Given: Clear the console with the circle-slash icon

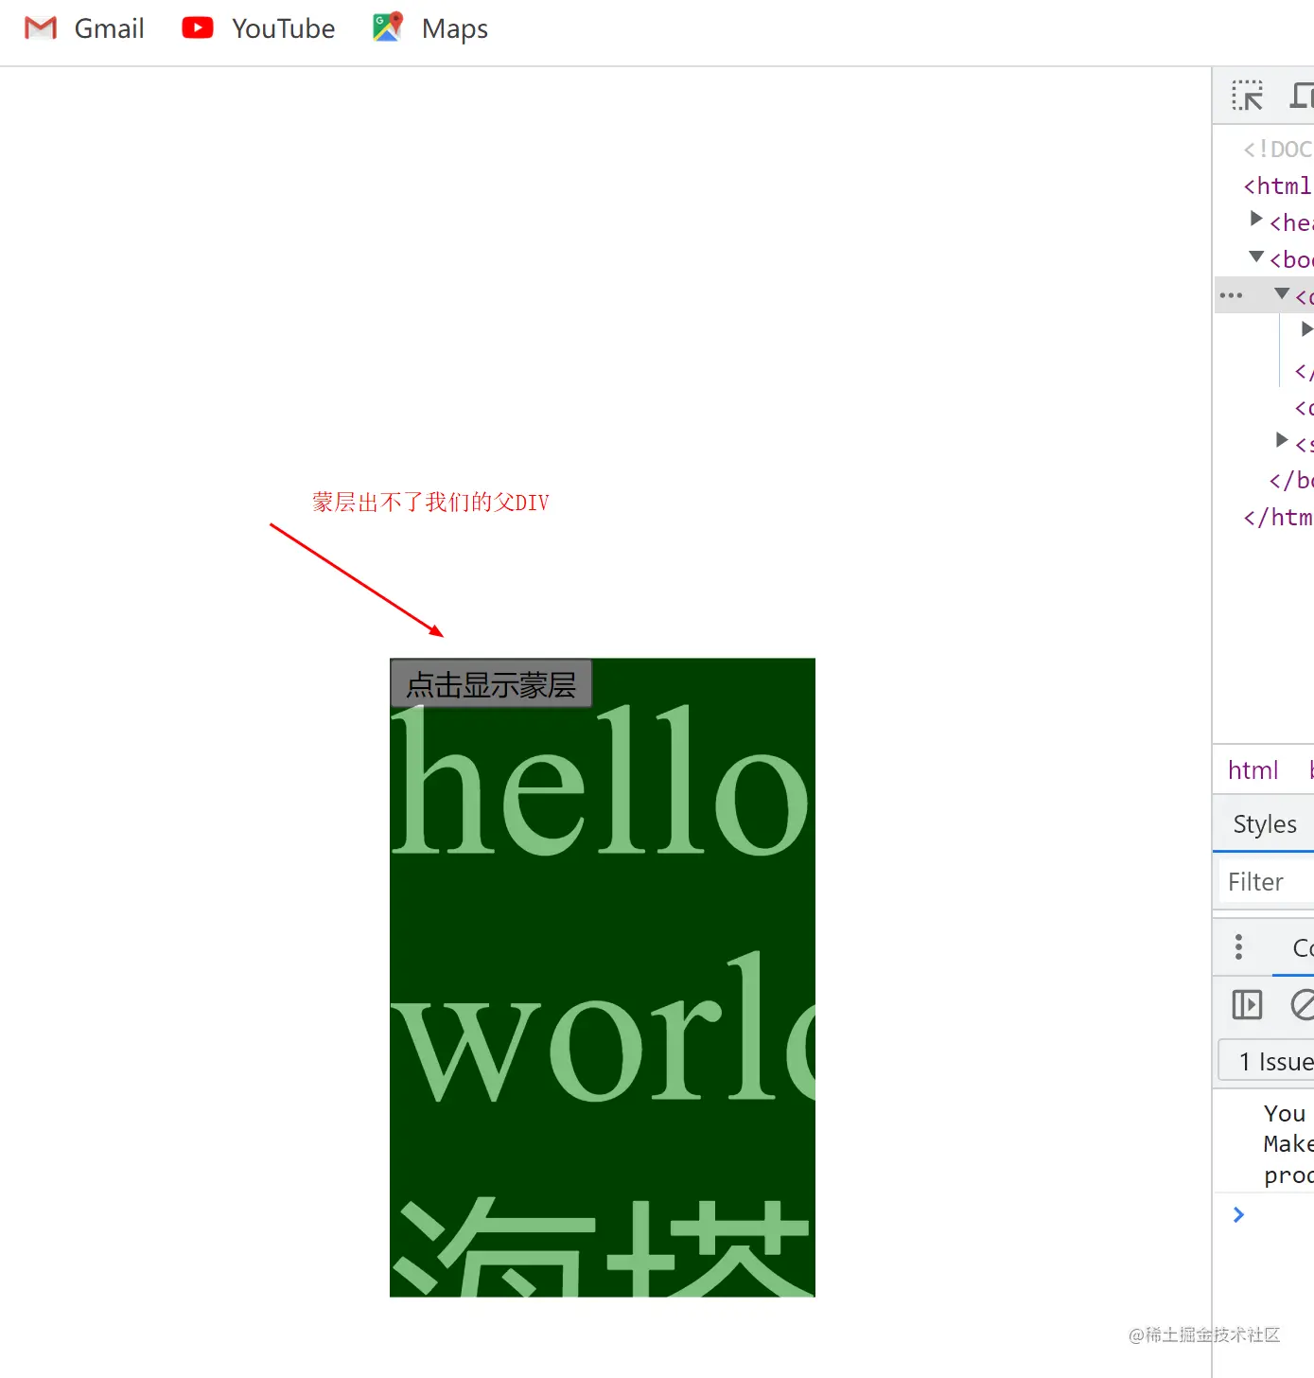Looking at the screenshot, I should point(1303,1004).
